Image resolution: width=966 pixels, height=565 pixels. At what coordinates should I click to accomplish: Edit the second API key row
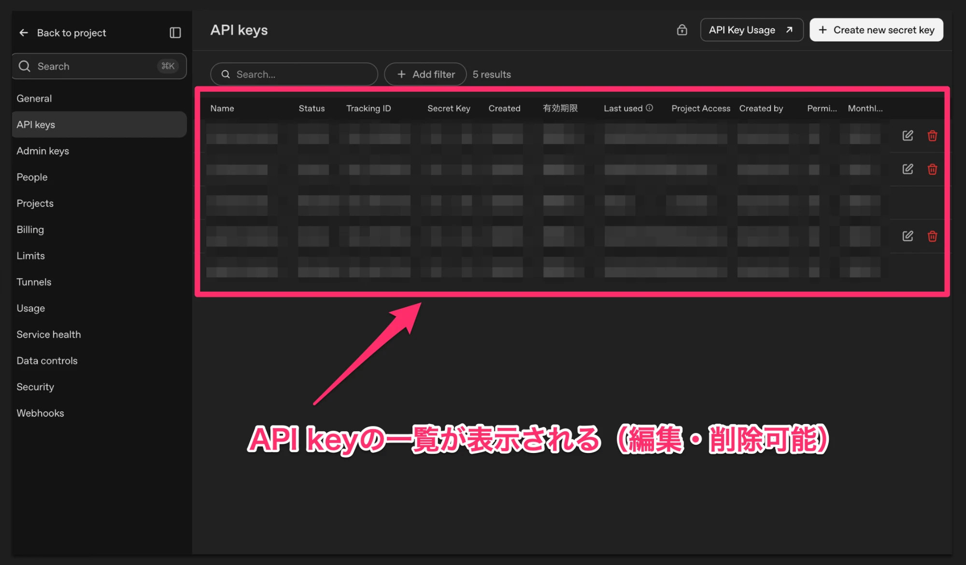(x=908, y=169)
